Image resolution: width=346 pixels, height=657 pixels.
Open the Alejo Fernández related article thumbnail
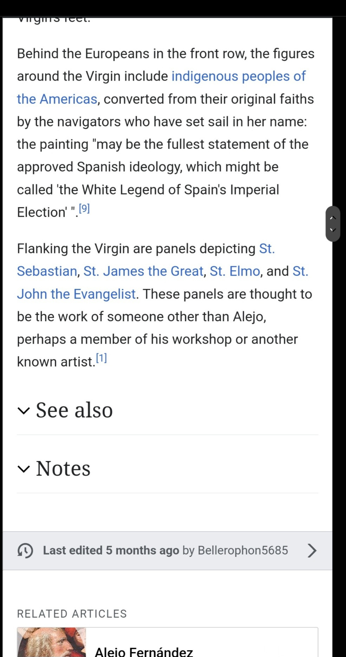[x=51, y=643]
